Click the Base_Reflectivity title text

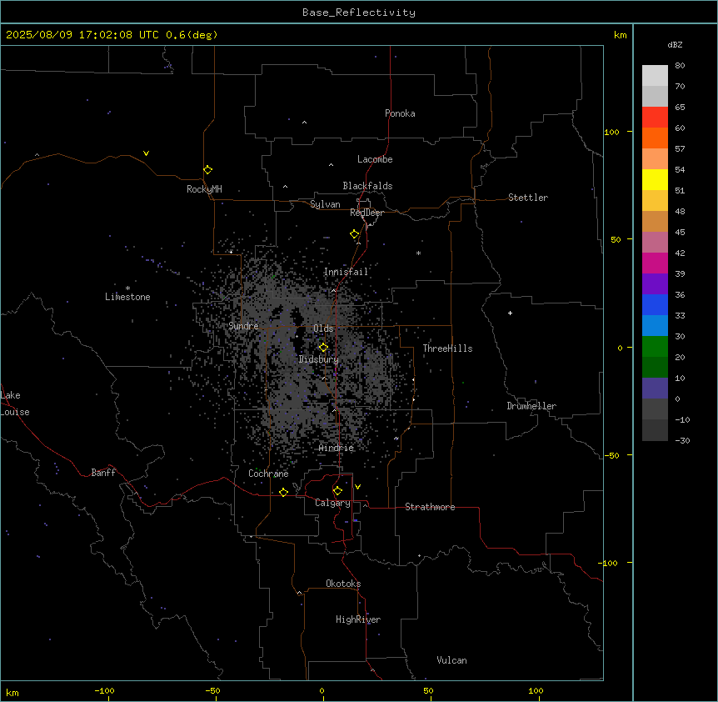[x=359, y=13]
